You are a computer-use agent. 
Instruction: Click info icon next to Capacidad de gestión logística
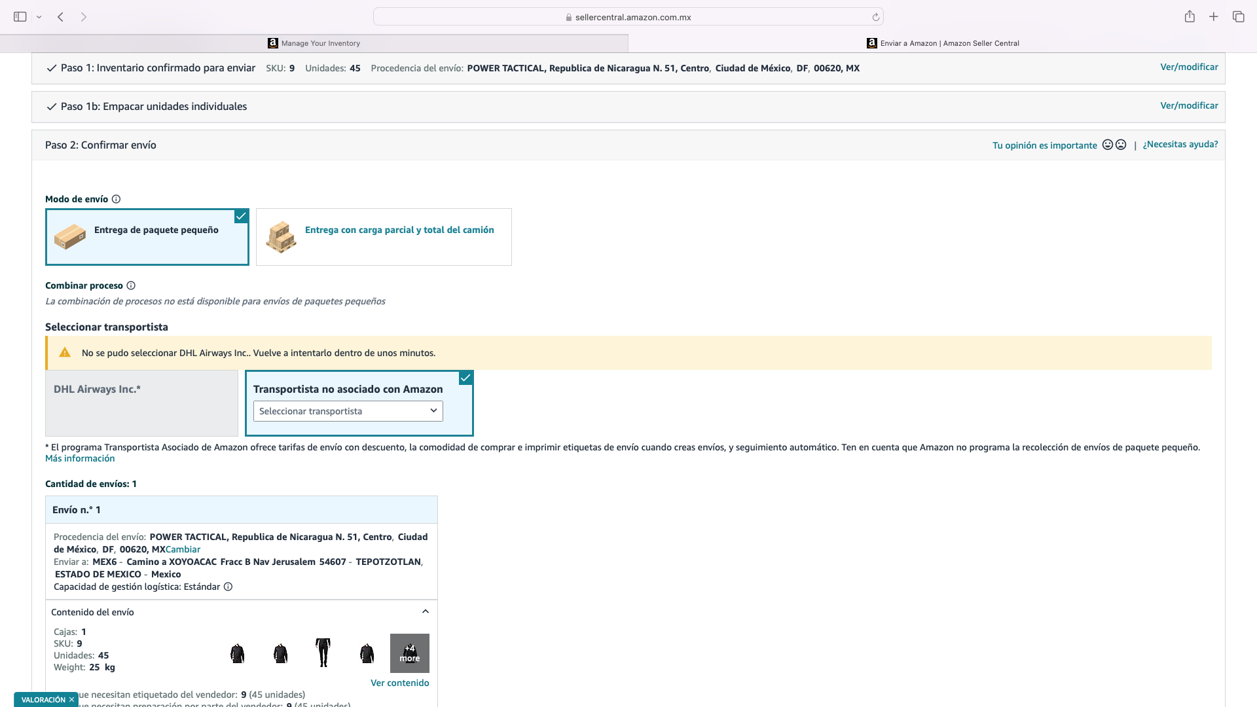coord(228,587)
